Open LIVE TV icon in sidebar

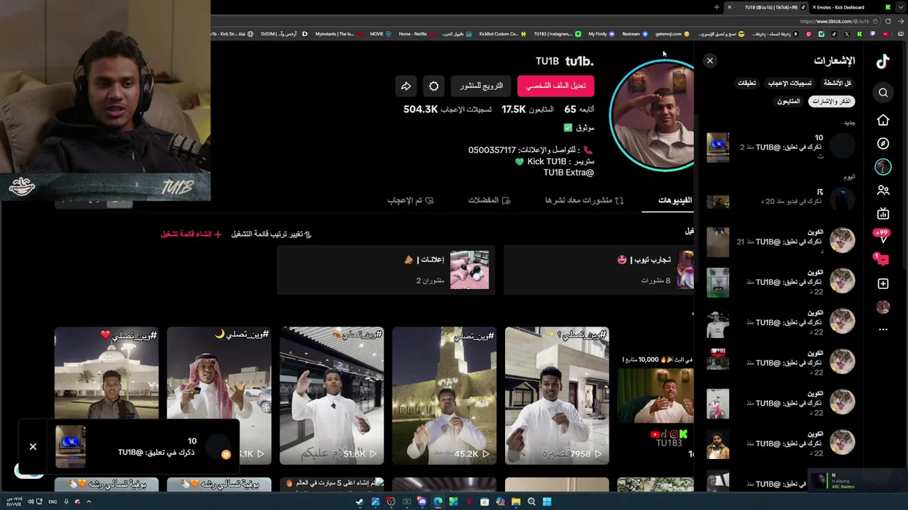point(883,213)
